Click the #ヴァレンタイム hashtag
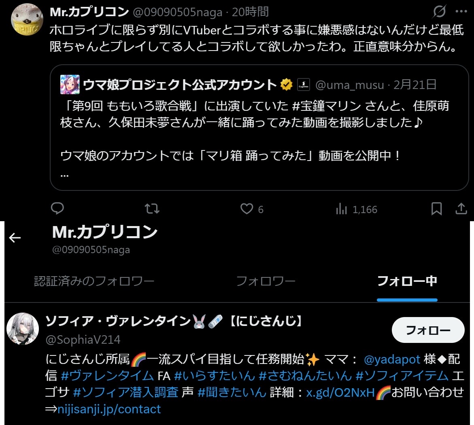 107,376
